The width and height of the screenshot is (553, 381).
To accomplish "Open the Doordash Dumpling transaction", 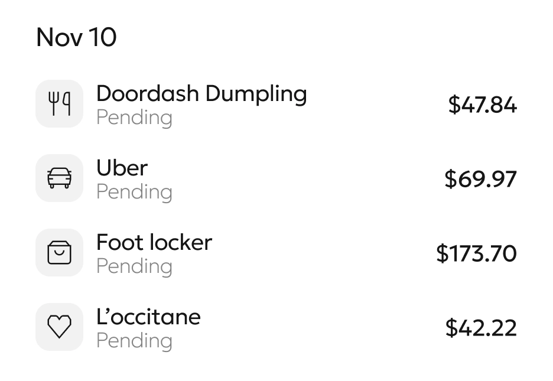I will [201, 93].
